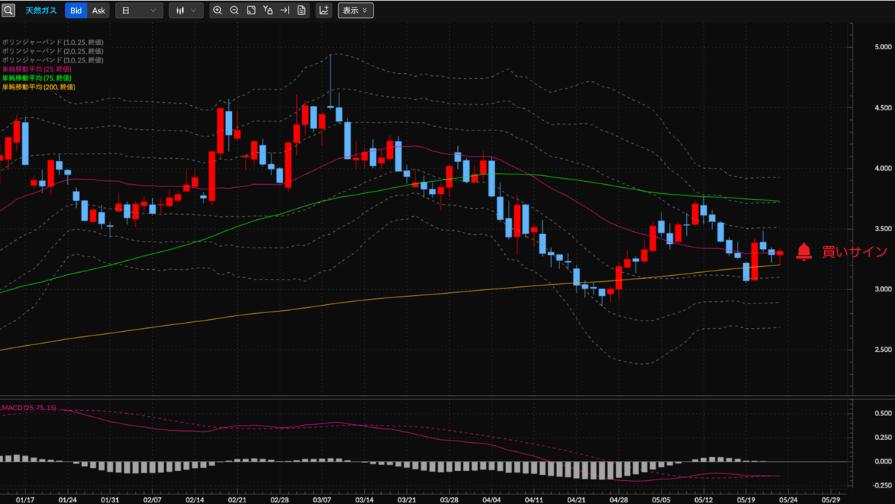Screen dimensions: 895x504
Task: Click the symbol search magnifier icon
Action: tap(8, 10)
